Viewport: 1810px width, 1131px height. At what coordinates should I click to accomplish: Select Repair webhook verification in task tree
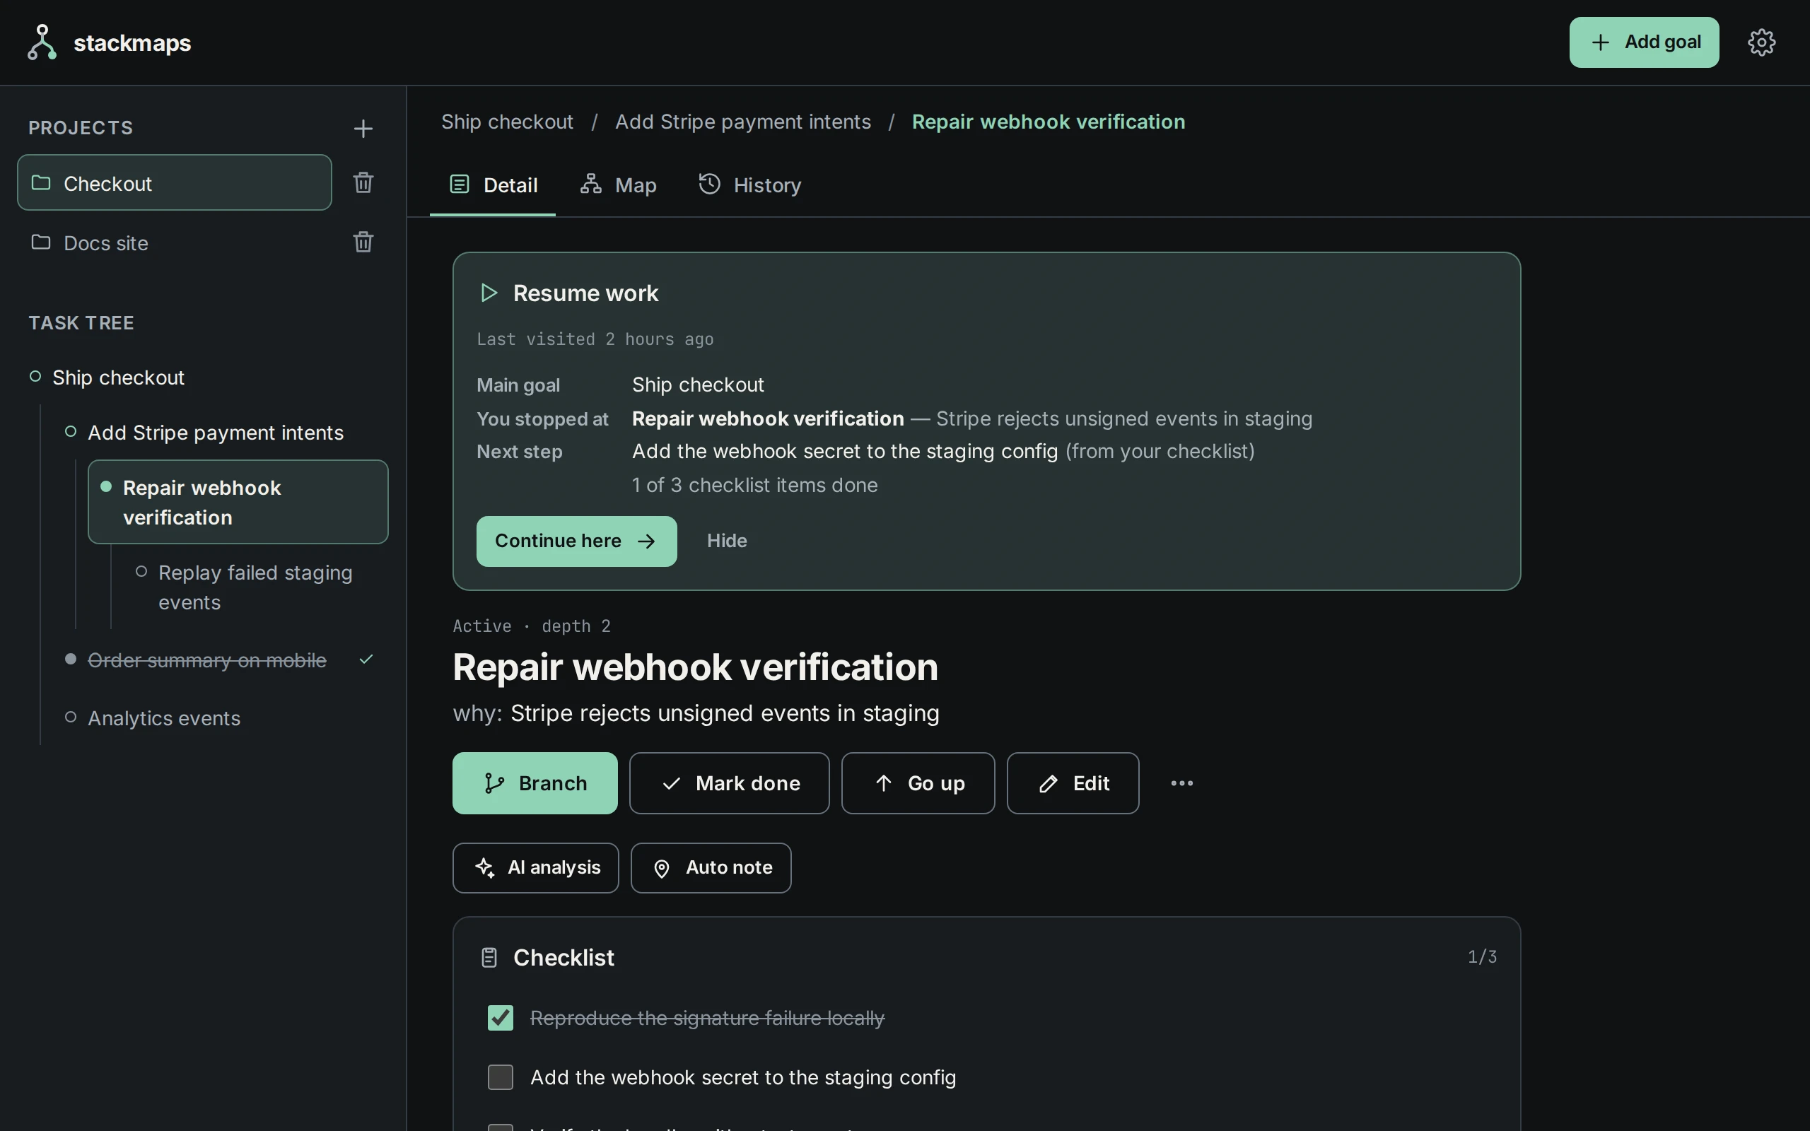pyautogui.click(x=238, y=502)
